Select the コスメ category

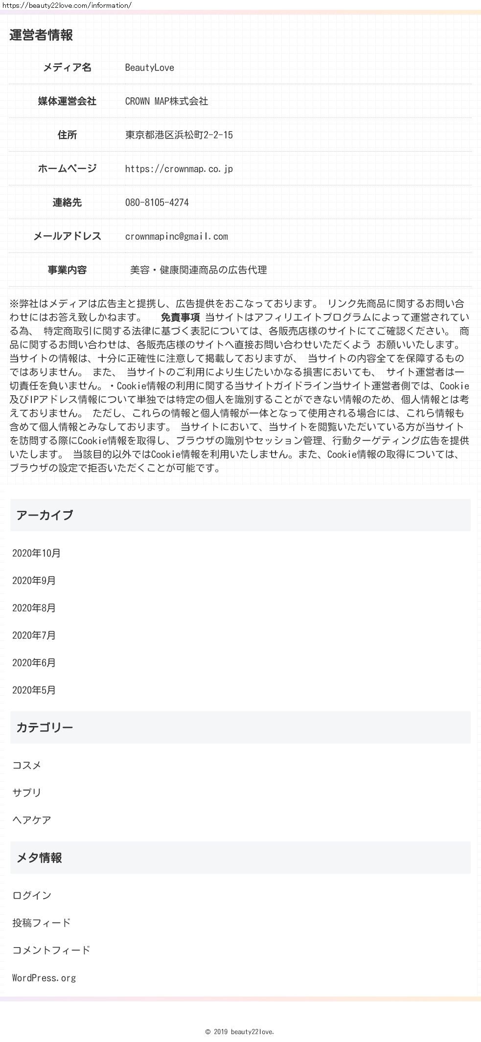(x=27, y=765)
